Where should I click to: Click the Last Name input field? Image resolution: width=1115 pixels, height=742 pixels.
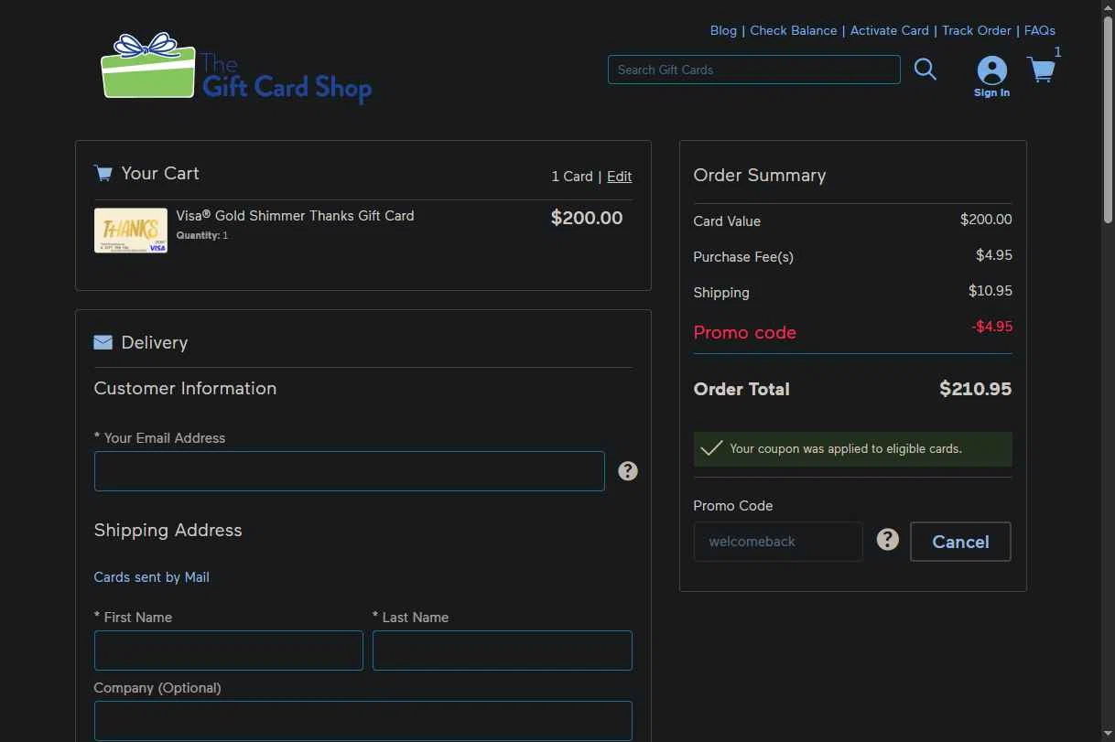(503, 651)
